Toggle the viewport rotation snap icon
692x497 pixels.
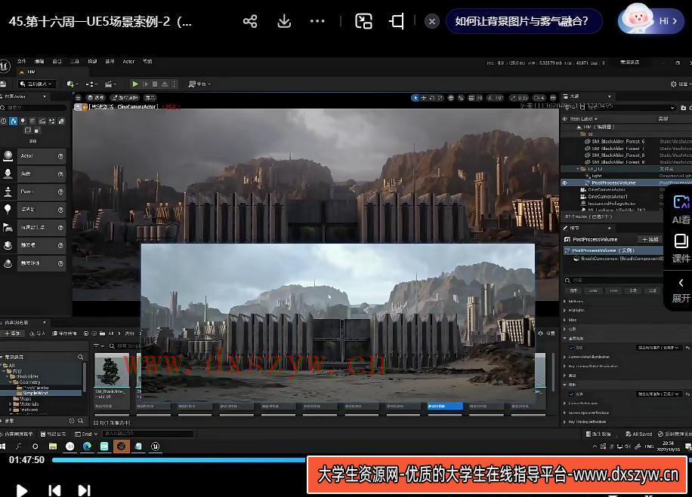coord(490,98)
